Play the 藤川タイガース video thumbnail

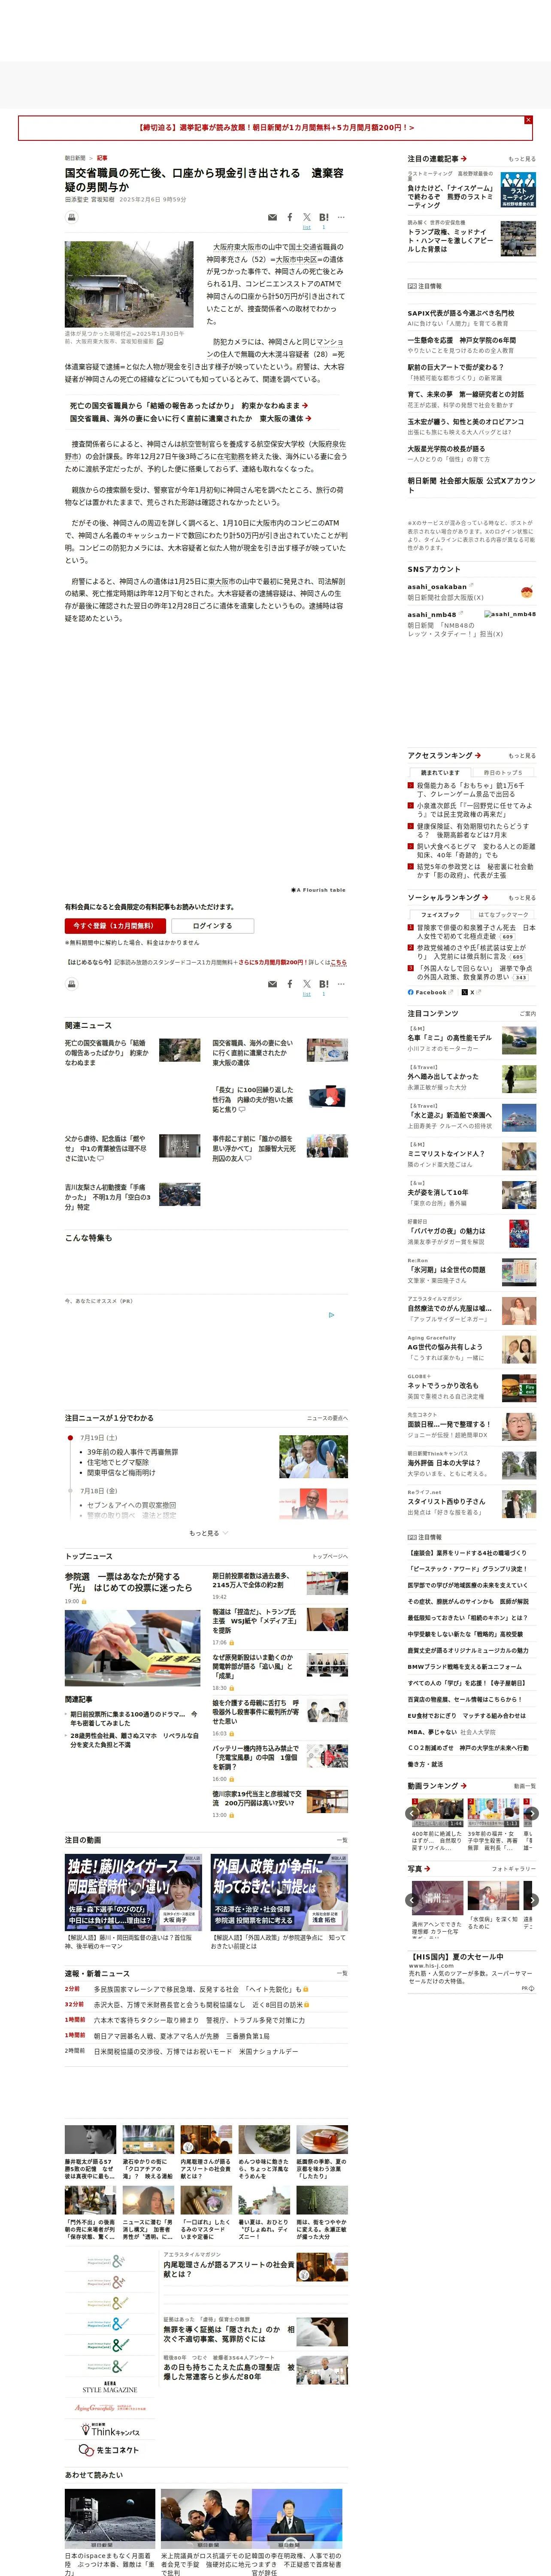pyautogui.click(x=134, y=1893)
